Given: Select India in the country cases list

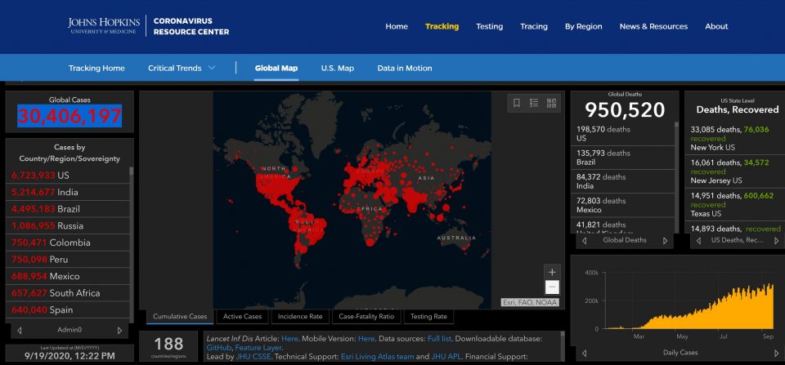Looking at the screenshot, I should [68, 192].
